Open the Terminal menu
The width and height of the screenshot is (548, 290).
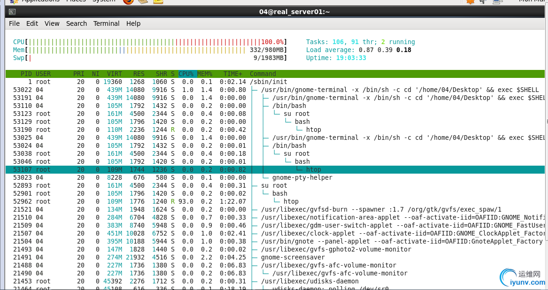[x=106, y=23]
